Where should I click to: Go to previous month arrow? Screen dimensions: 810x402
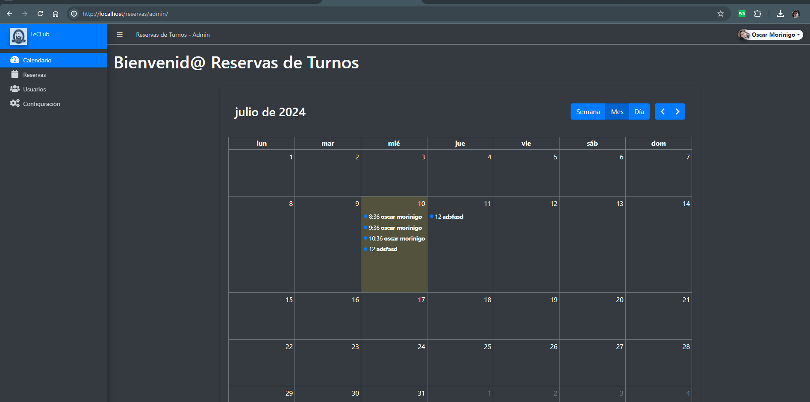(663, 112)
